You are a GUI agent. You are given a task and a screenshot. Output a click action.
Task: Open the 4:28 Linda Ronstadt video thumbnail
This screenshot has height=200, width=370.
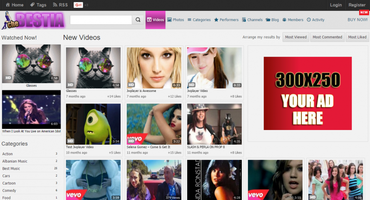click(x=214, y=180)
